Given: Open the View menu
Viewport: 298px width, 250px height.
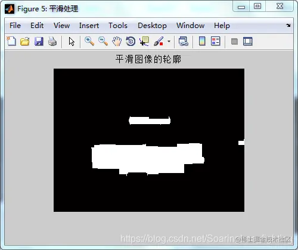Looking at the screenshot, I should 61,26.
